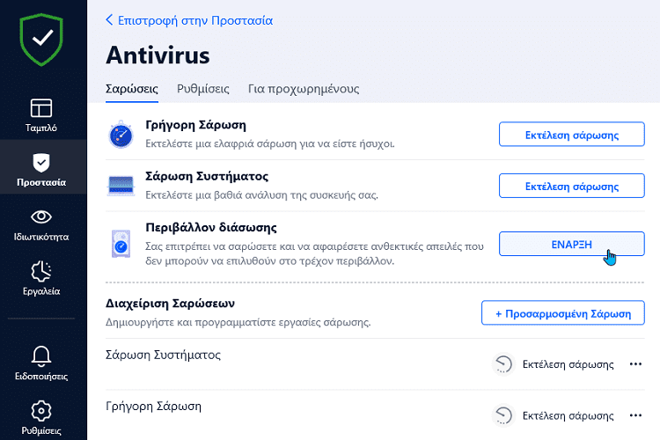This screenshot has width=660, height=440.
Task: Select the Προστασία shield icon in sidebar
Action: click(x=41, y=163)
